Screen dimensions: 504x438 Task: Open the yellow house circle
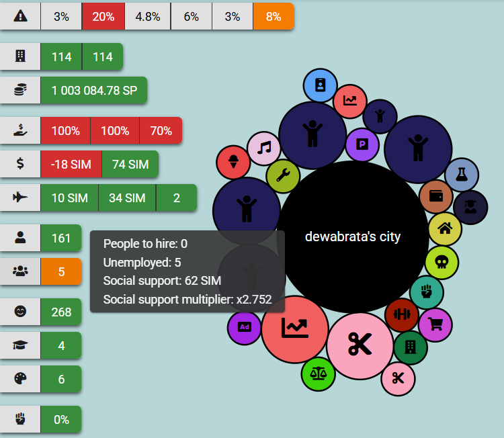coord(445,229)
